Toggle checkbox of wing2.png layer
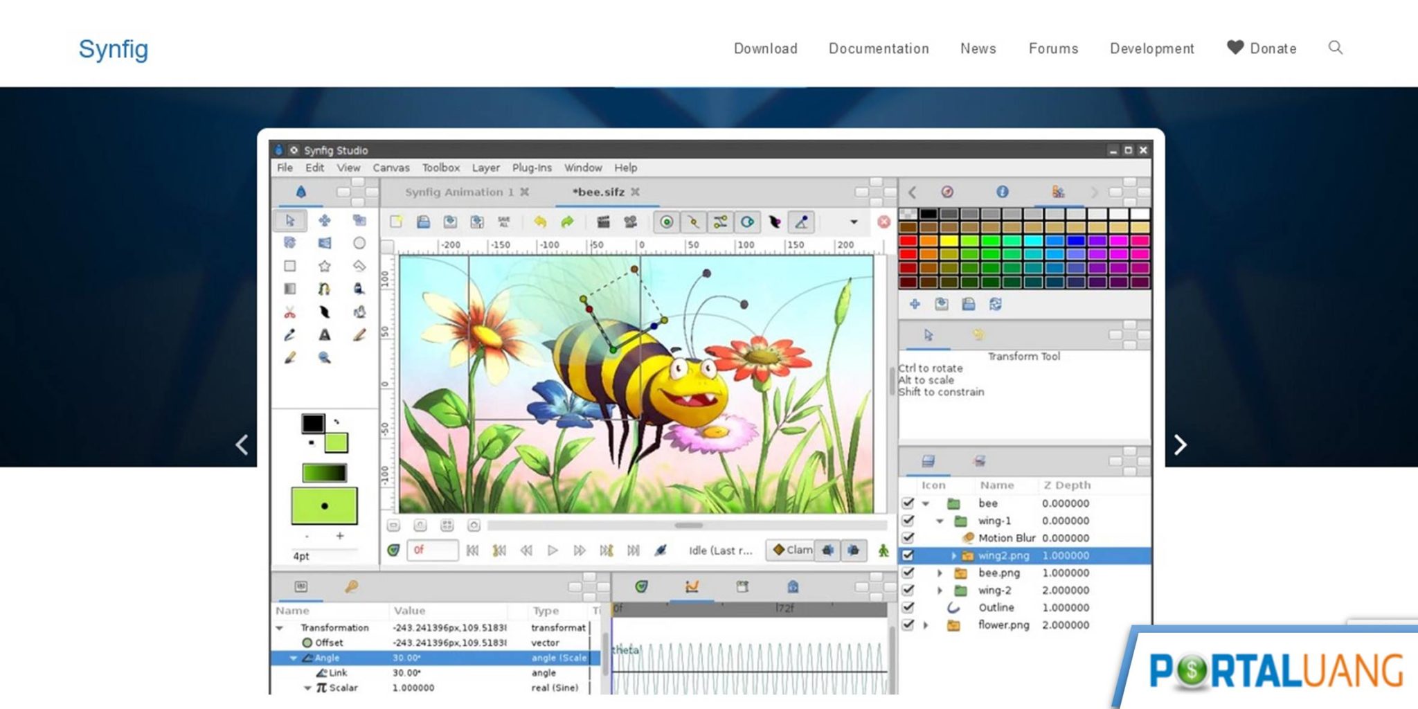 click(908, 555)
